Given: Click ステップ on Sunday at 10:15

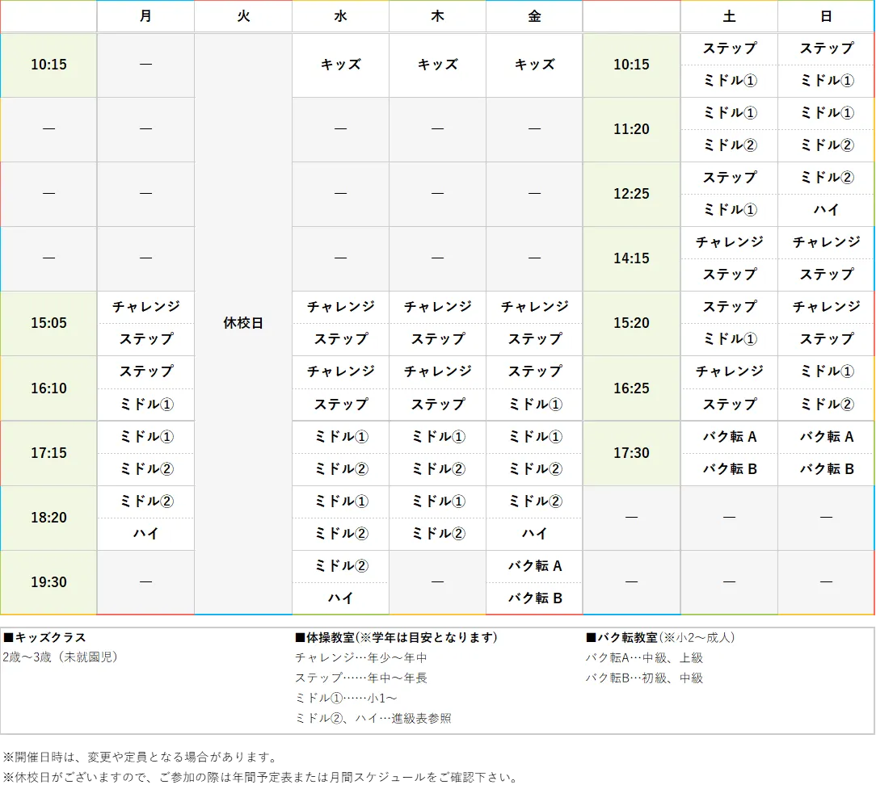Looking at the screenshot, I should pyautogui.click(x=826, y=48).
